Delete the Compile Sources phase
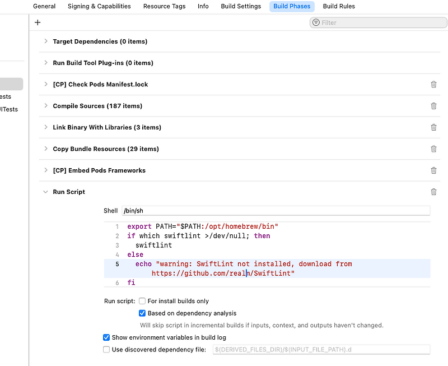This screenshot has width=448, height=366. point(433,106)
